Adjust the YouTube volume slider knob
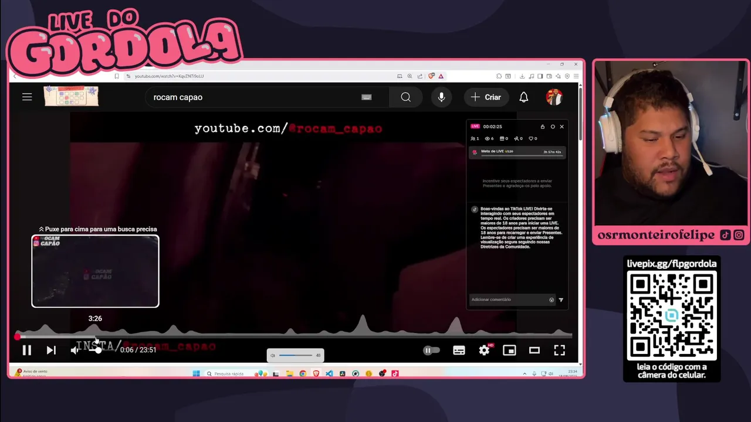The image size is (751, 422). [98, 350]
